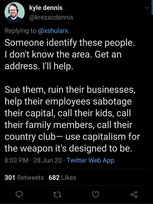Viewport: 153px width, 204px height.
Task: Click the 28 Jun 20 date
Action: click(x=47, y=160)
